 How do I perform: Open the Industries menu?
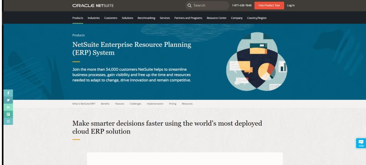point(94,18)
